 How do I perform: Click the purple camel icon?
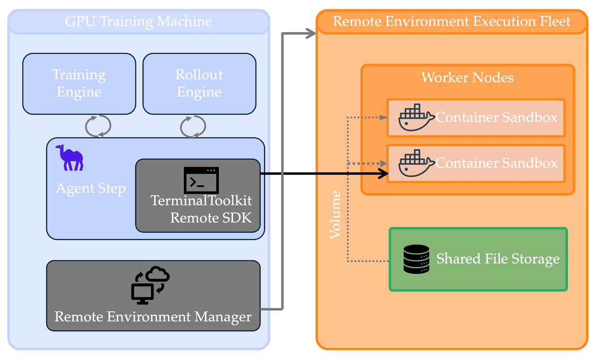tap(69, 158)
